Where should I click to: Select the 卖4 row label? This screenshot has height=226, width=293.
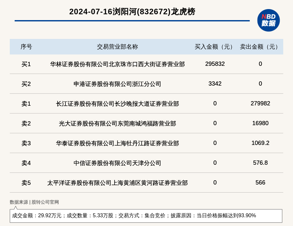[26, 163]
